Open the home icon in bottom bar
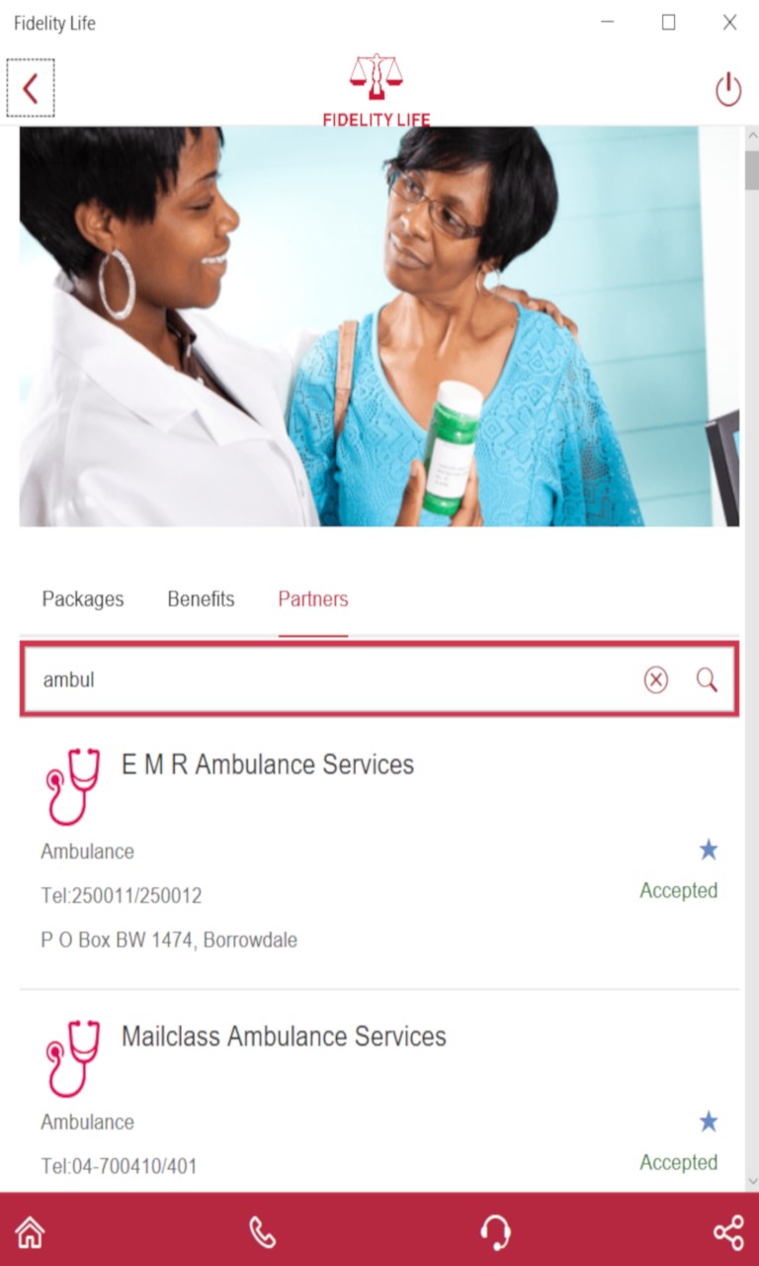Viewport: 759px width, 1266px height. pyautogui.click(x=30, y=1232)
